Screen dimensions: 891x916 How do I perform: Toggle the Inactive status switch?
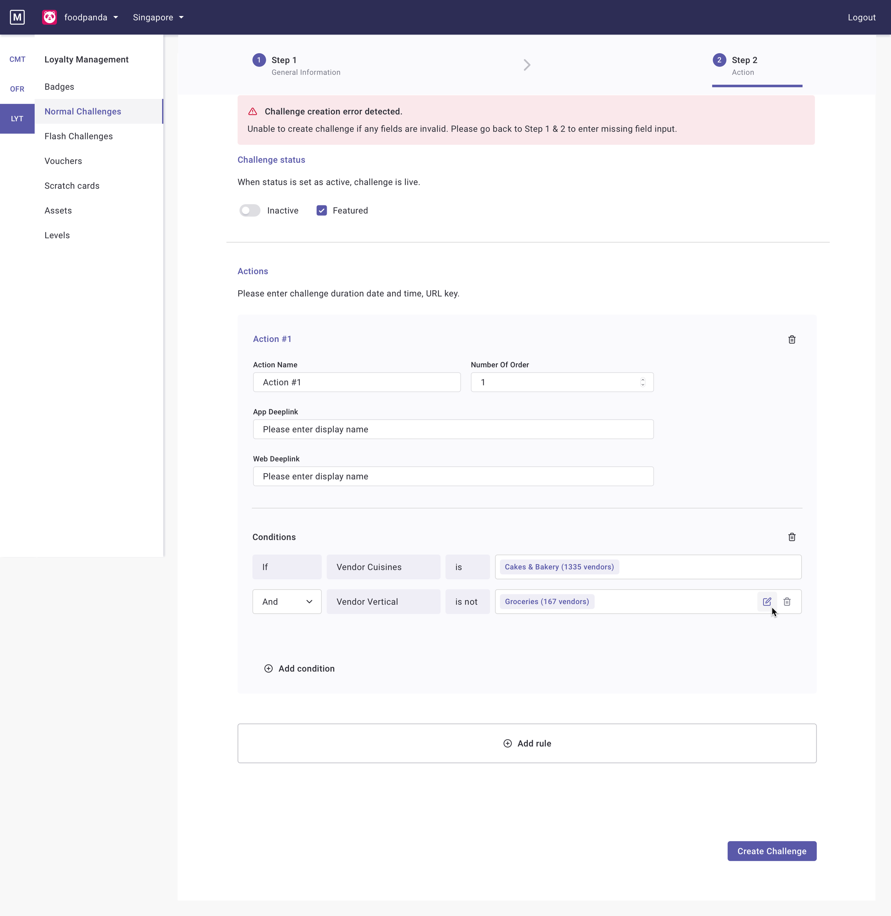[x=250, y=211]
